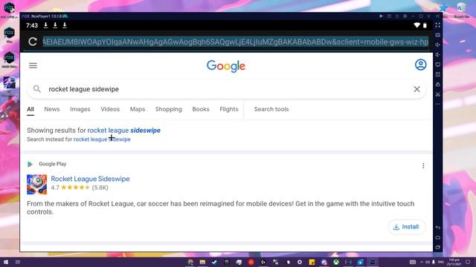The width and height of the screenshot is (476, 267).
Task: Open File Explorer from the taskbar
Action: click(202, 262)
